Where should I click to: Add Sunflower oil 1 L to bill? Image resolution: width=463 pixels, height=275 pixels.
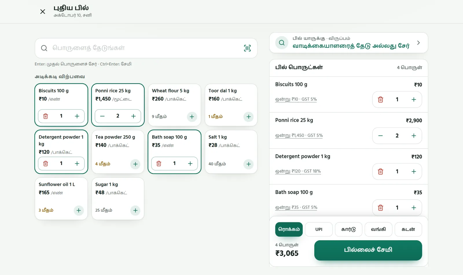pos(79,210)
